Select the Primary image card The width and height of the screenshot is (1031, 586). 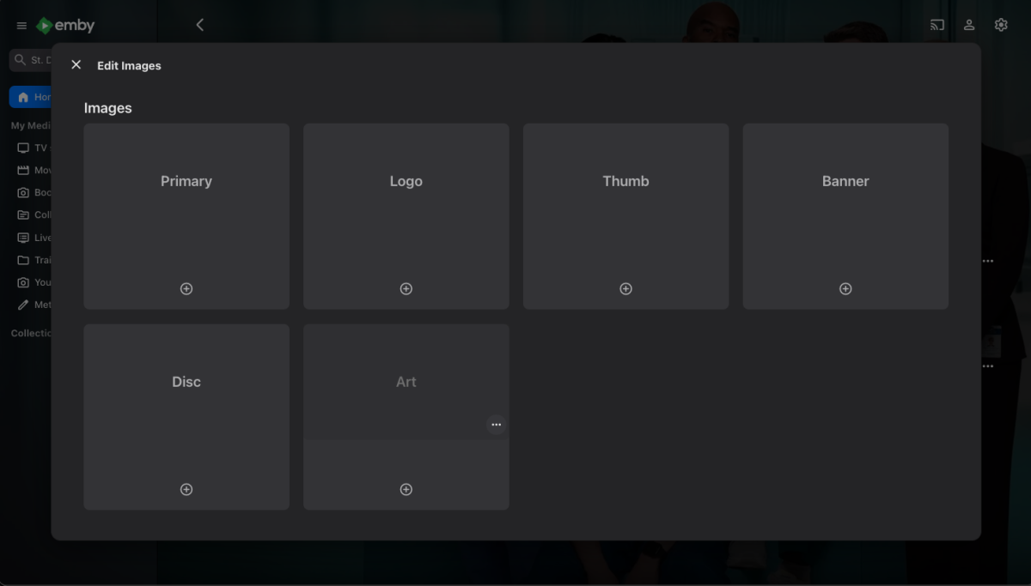pyautogui.click(x=186, y=216)
